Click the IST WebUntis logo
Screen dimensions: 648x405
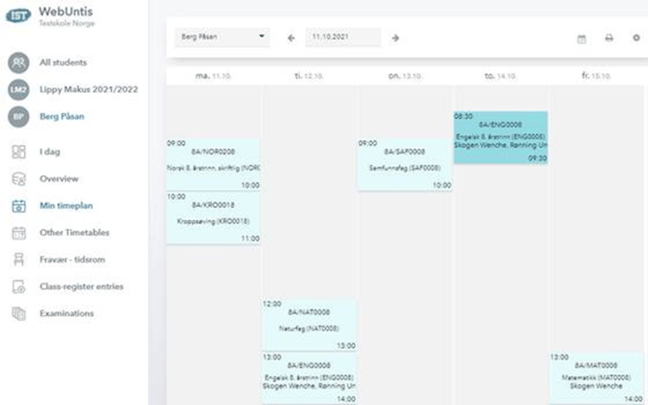pos(18,15)
